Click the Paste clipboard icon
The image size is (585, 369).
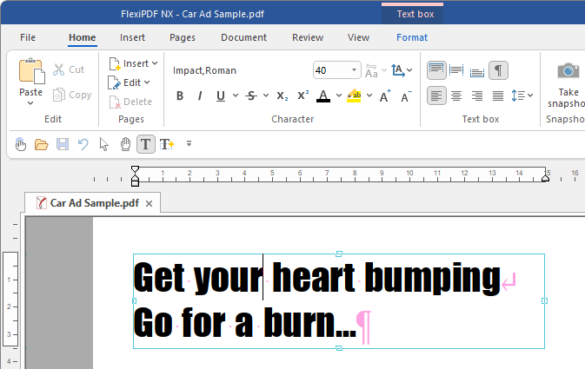click(x=30, y=71)
